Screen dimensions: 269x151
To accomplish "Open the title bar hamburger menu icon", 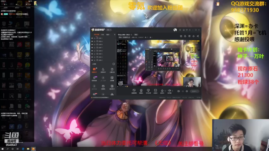I will pos(190,30).
